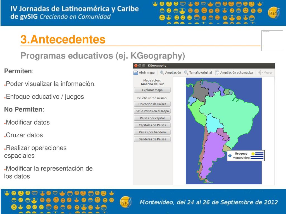This screenshot has width=286, height=214.
Task: Click the blank thumbnail box at top right
Action: pos(272,41)
